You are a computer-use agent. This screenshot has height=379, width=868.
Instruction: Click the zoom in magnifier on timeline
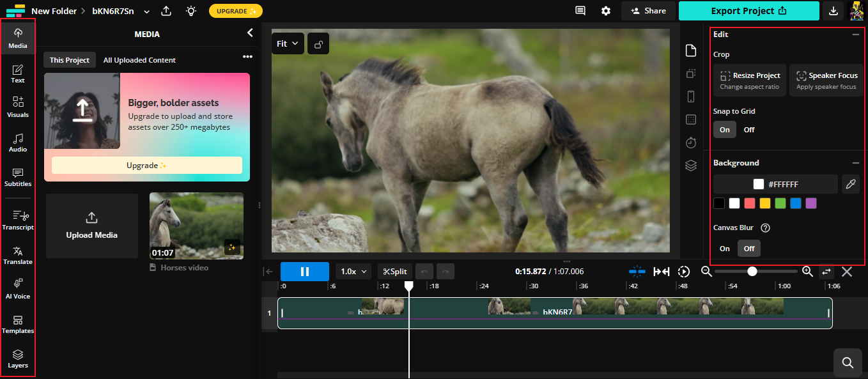point(807,272)
